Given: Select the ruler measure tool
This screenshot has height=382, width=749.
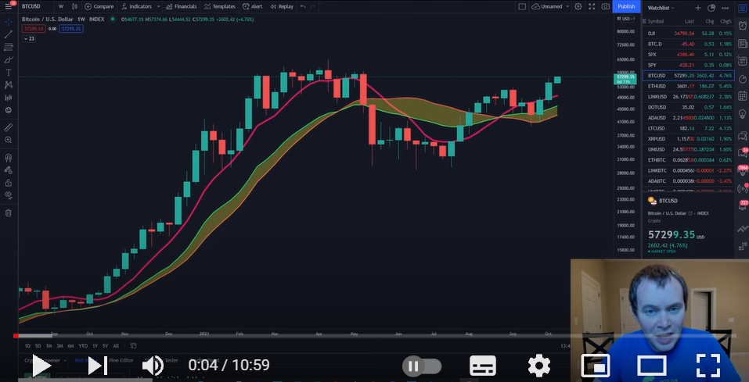Looking at the screenshot, I should pyautogui.click(x=8, y=127).
